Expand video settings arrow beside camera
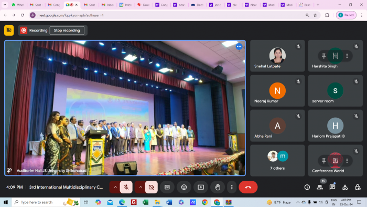 click(141, 187)
